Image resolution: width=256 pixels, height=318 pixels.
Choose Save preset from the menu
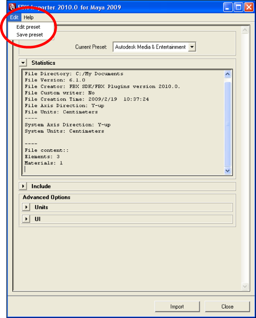tap(30, 35)
